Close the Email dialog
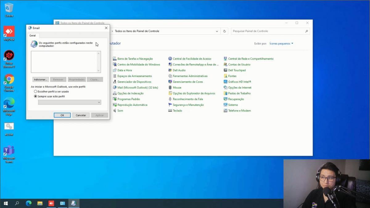 [106, 28]
